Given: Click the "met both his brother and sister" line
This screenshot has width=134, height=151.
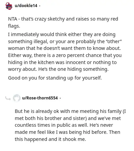Looking at the screenshot, I should [68, 118].
